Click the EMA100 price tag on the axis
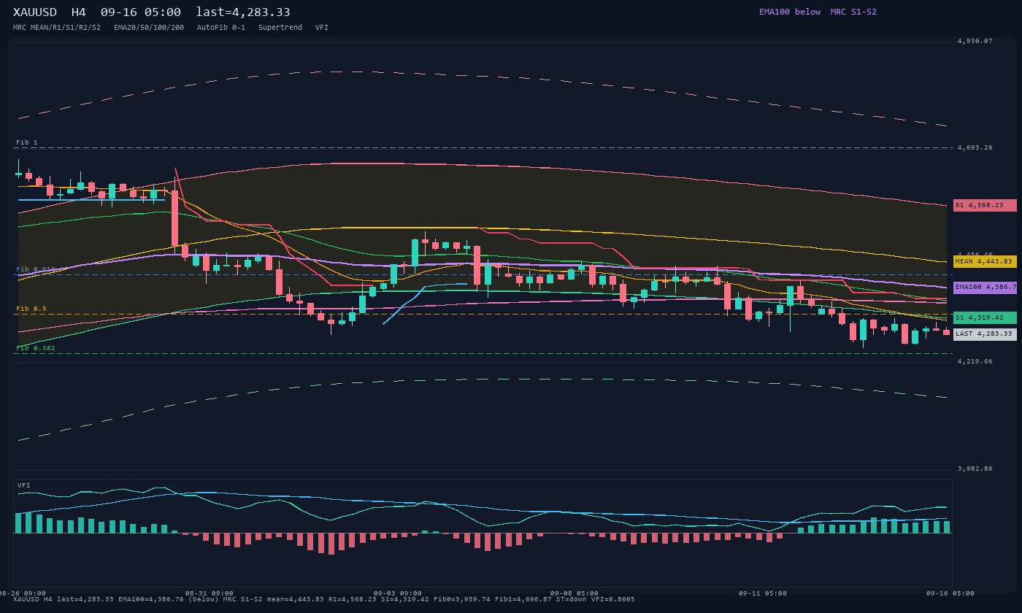Viewport: 1022px width, 613px height. tap(985, 288)
